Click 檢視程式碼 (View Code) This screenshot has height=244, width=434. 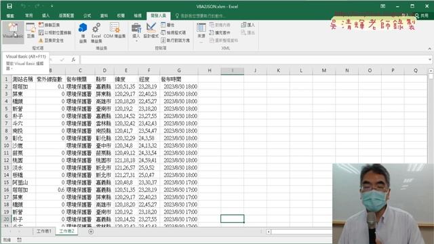coord(174,33)
